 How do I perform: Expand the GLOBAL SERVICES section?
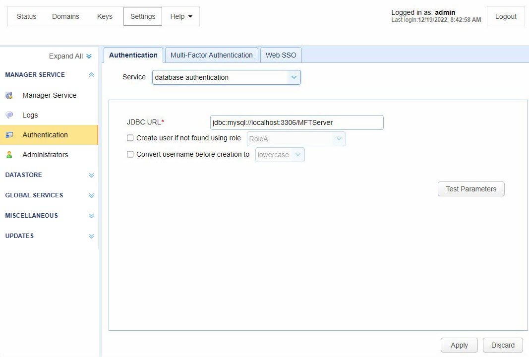(91, 195)
